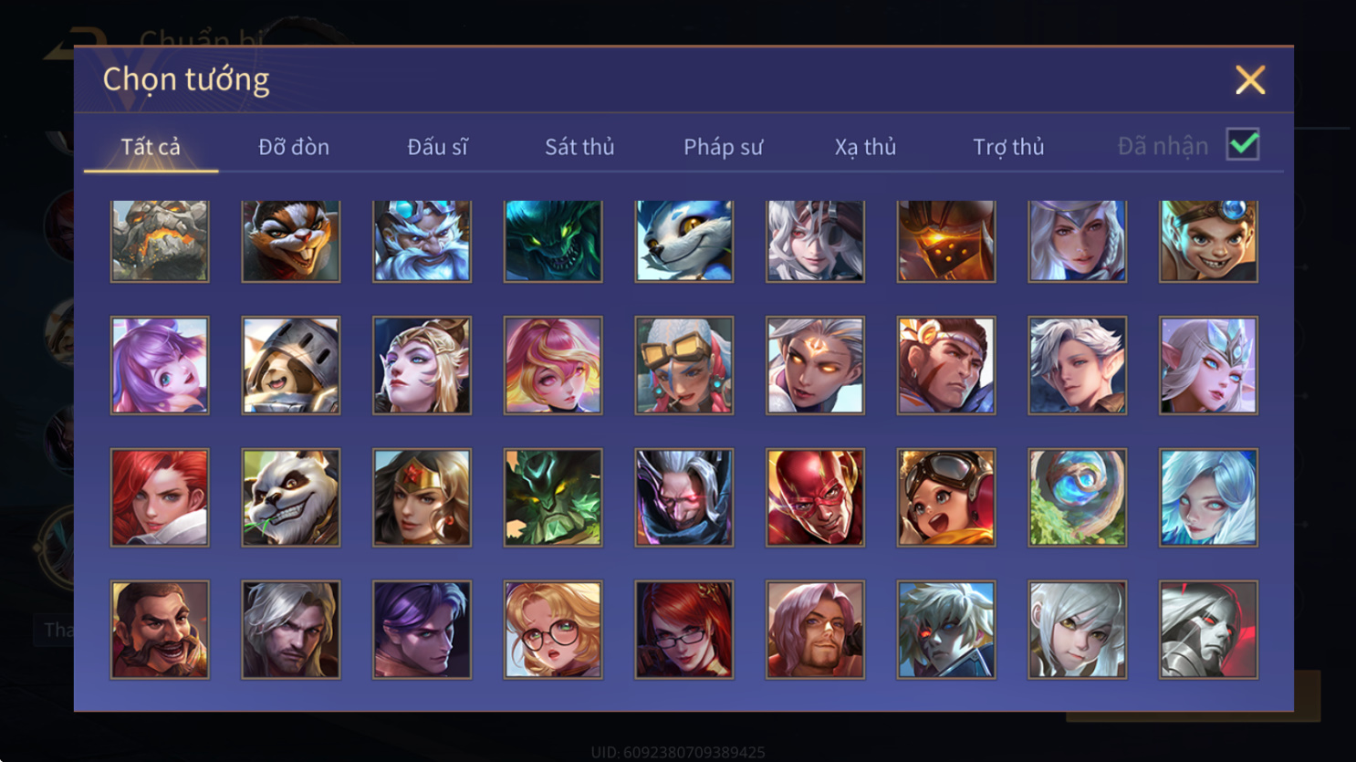
Task: Toggle the Đã nhận checkbox
Action: [x=1243, y=144]
